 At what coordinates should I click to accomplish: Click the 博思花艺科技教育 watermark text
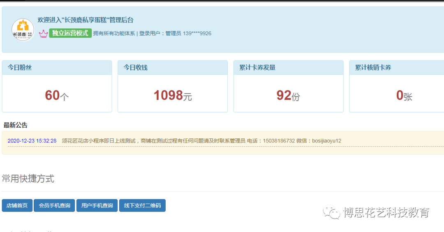pyautogui.click(x=386, y=212)
